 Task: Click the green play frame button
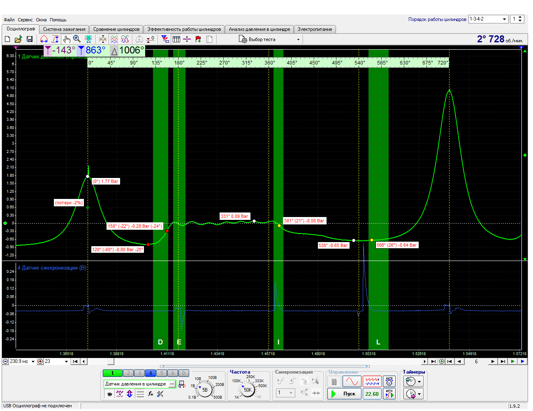pos(512,362)
